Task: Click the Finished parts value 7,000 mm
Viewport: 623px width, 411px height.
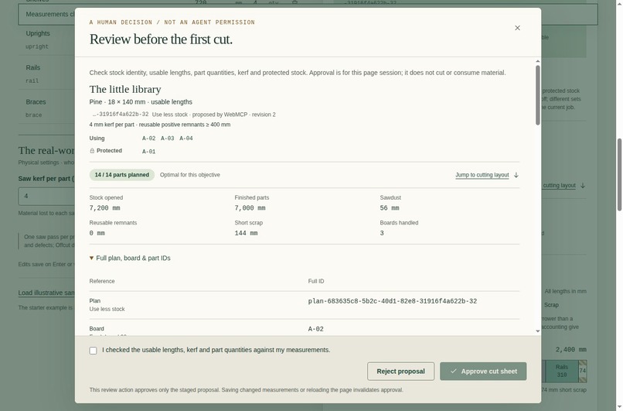Action: 250,208
